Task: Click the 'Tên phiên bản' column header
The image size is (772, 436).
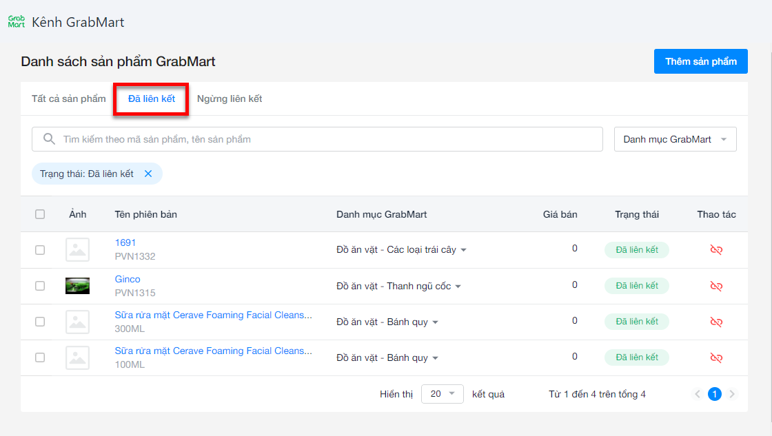Action: click(x=145, y=214)
